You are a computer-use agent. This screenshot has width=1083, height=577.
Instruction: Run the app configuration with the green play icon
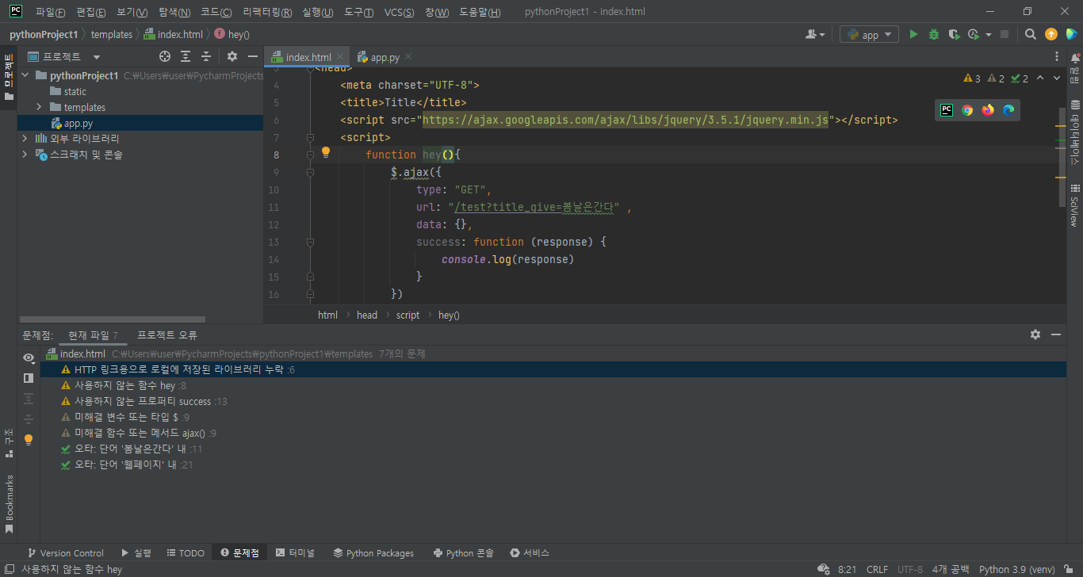(x=913, y=34)
